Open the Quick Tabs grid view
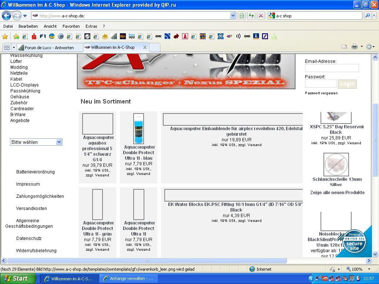The height and width of the screenshot is (284, 379). (x=7, y=47)
